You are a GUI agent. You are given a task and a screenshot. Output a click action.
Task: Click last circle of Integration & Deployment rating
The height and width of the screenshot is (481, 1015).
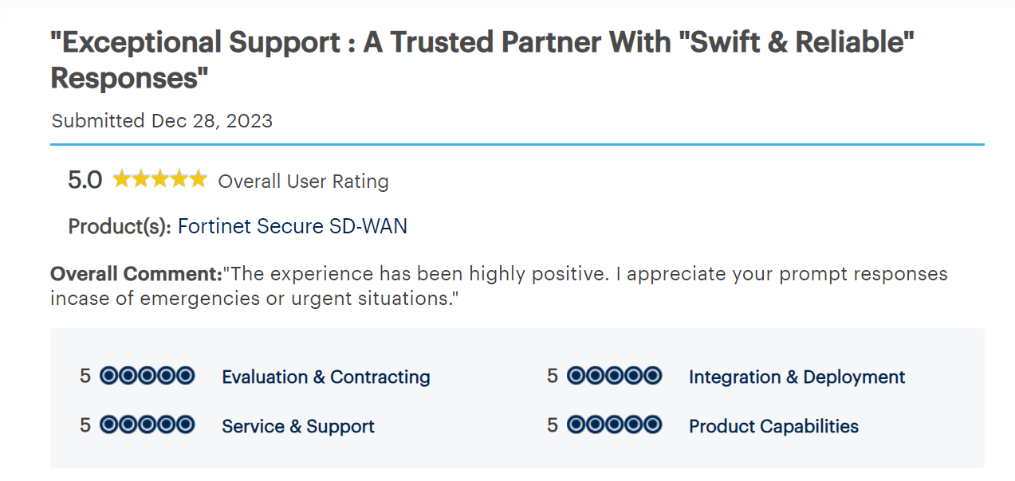653,376
